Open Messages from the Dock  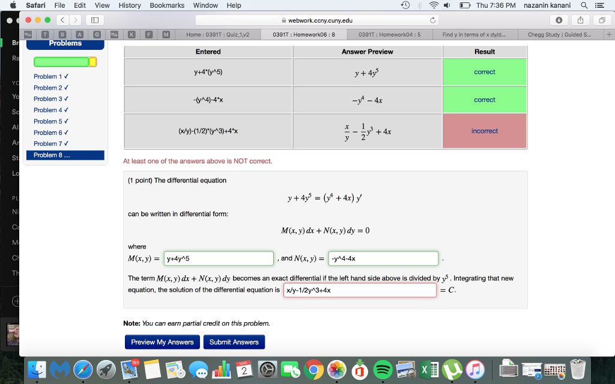click(x=198, y=371)
